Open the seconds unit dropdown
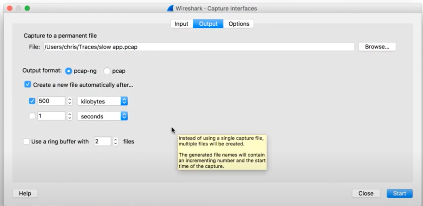423x206 pixels. pos(102,116)
